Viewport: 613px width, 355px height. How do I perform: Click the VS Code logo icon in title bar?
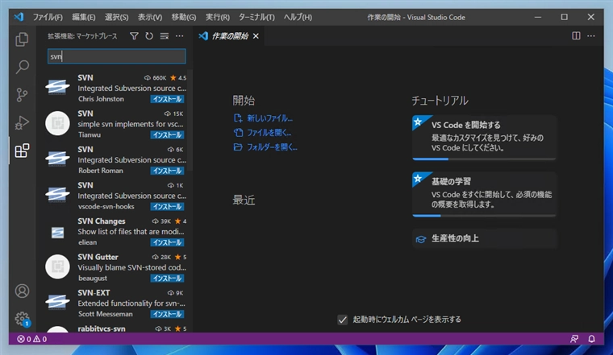pos(19,17)
